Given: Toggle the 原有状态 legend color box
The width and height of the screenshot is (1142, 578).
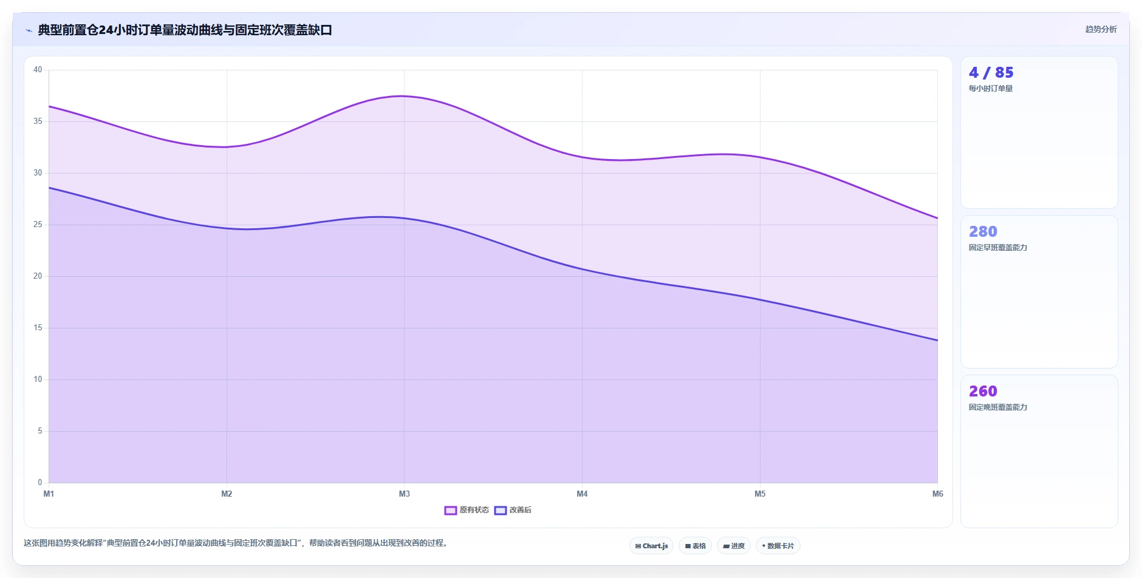Looking at the screenshot, I should 451,510.
